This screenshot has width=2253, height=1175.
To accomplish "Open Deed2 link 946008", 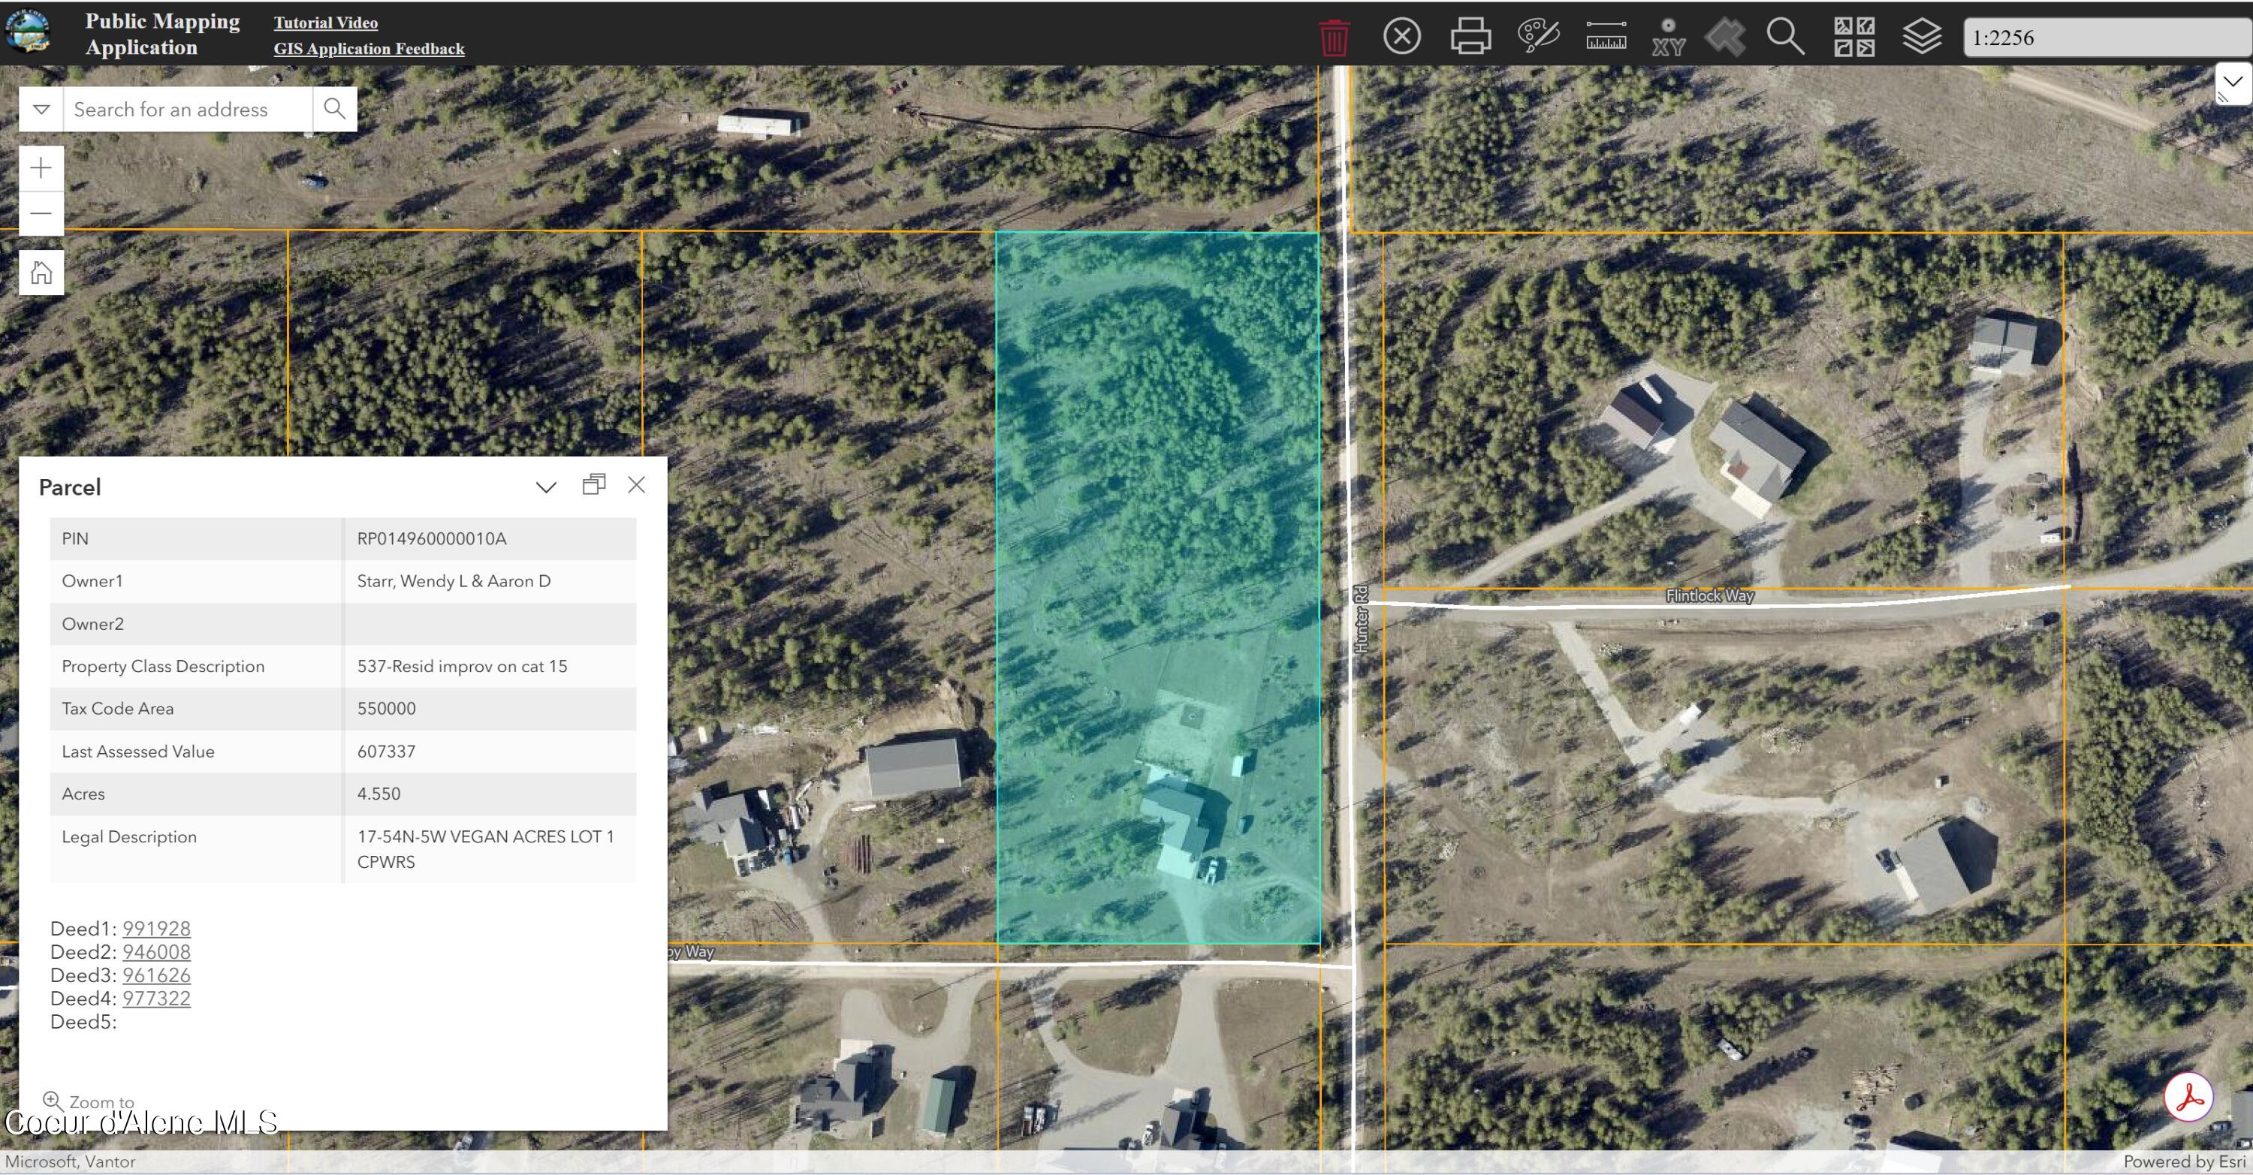I will click(156, 952).
